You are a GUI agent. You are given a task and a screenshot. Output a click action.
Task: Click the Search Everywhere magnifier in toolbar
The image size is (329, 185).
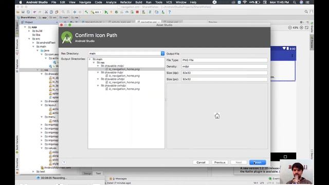pos(306,12)
